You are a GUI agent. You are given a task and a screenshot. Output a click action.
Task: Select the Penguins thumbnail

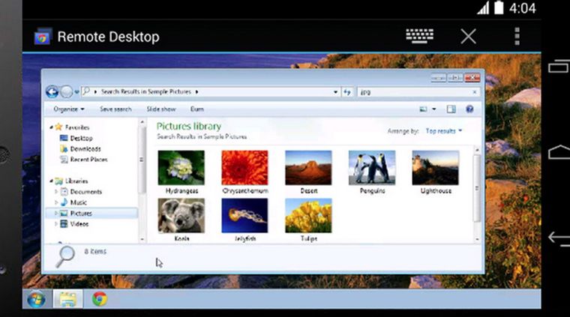372,168
